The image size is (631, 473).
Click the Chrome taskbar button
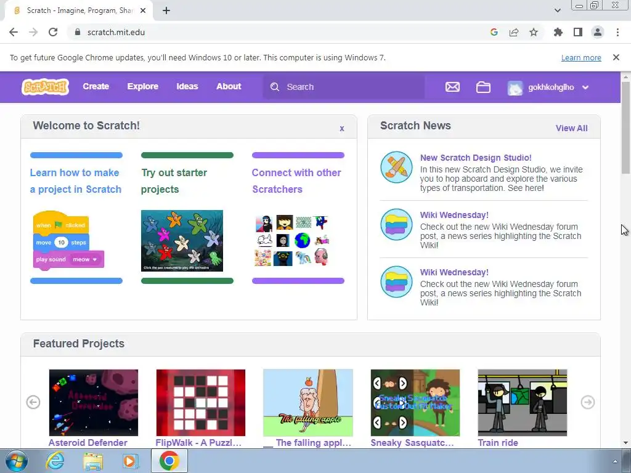click(169, 461)
